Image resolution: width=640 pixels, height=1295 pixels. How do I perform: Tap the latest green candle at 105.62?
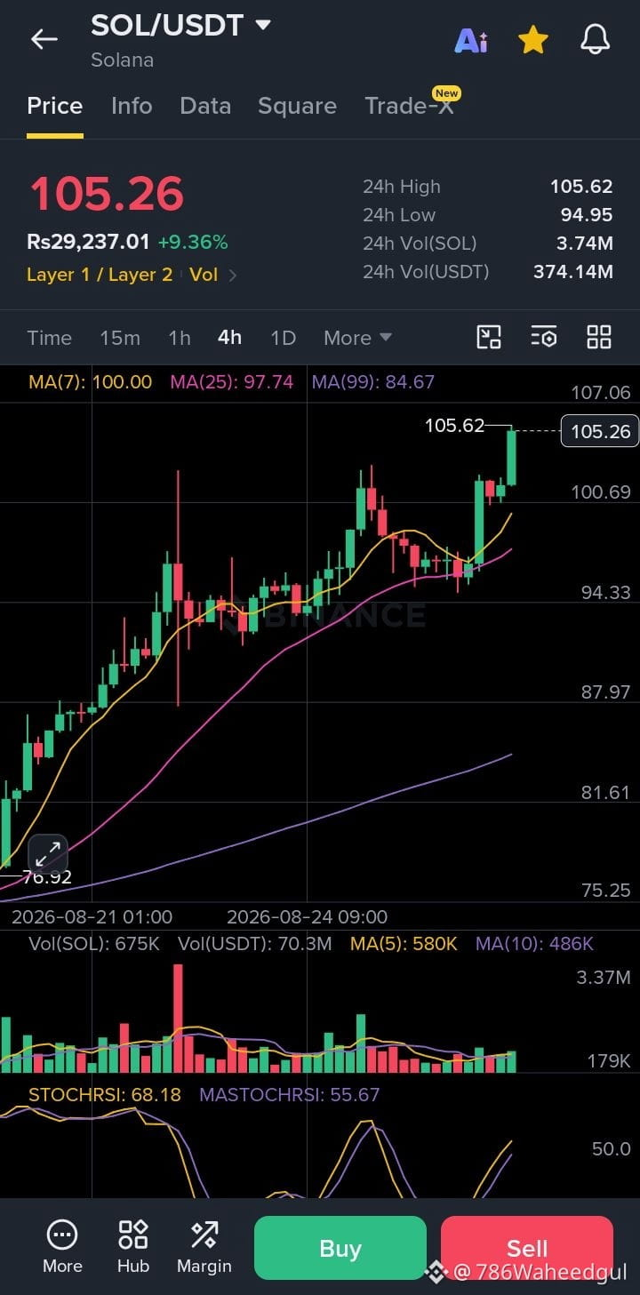coord(512,457)
